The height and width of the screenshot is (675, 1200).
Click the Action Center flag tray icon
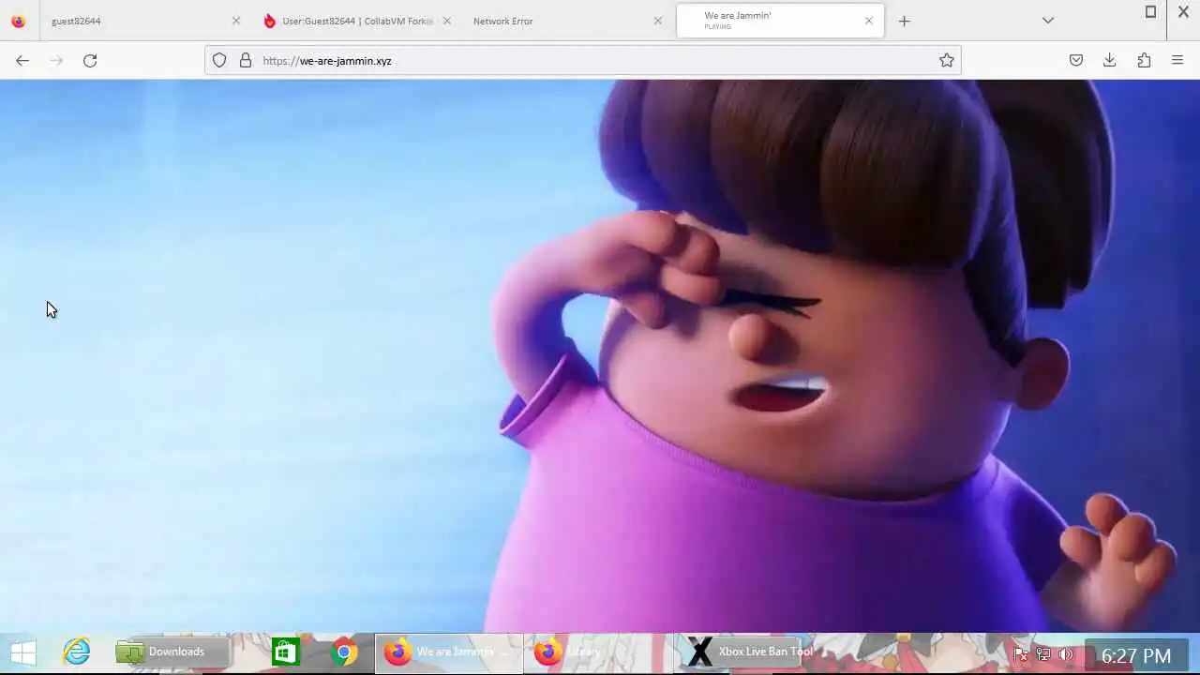point(1021,654)
